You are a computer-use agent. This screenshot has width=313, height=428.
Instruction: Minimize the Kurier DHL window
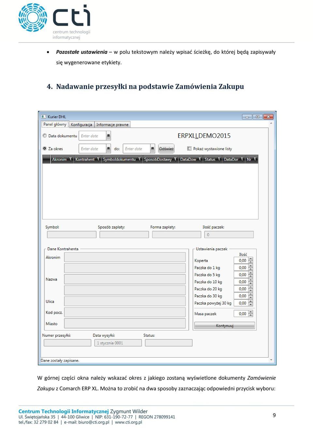point(247,117)
